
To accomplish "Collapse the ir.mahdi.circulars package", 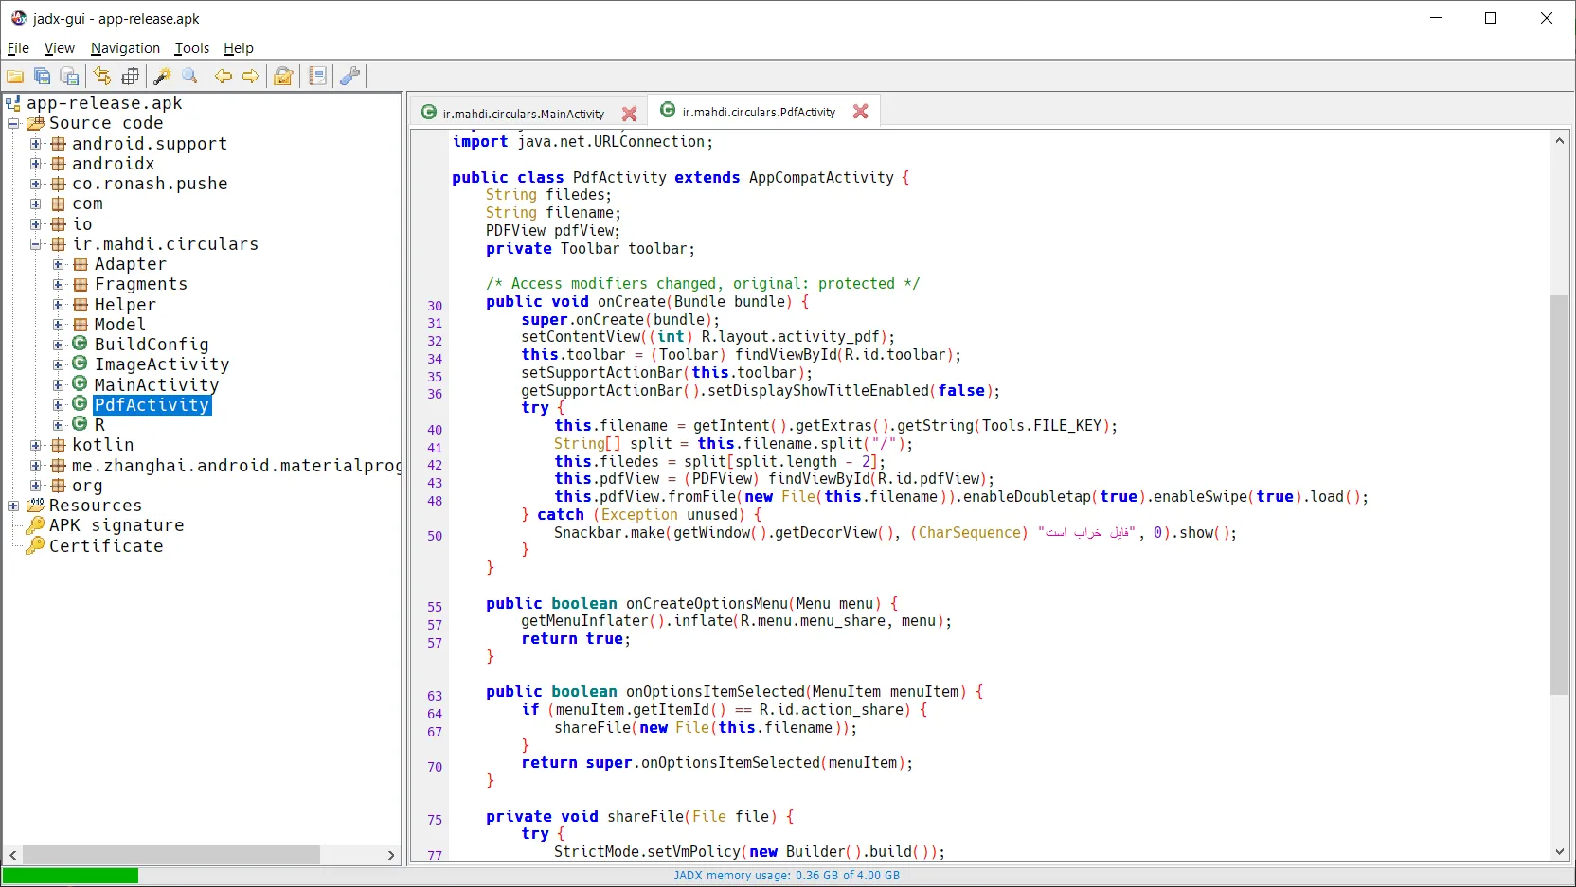I will coord(36,244).
